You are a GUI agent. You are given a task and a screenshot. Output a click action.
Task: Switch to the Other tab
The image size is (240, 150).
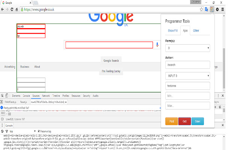(x=196, y=30)
